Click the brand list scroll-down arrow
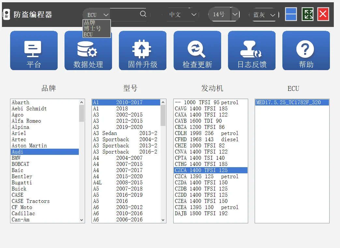This screenshot has width=340, height=248. (81, 220)
